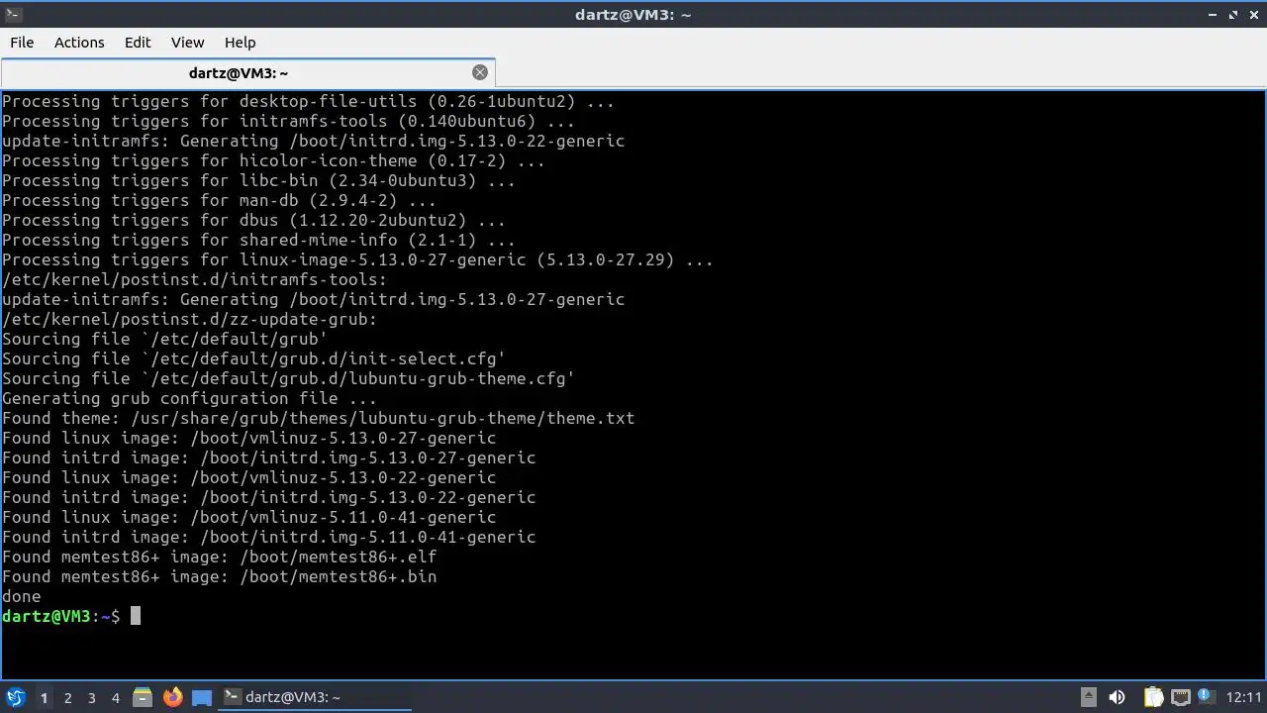Click the 'Processing triggers for man-db' line

click(219, 200)
